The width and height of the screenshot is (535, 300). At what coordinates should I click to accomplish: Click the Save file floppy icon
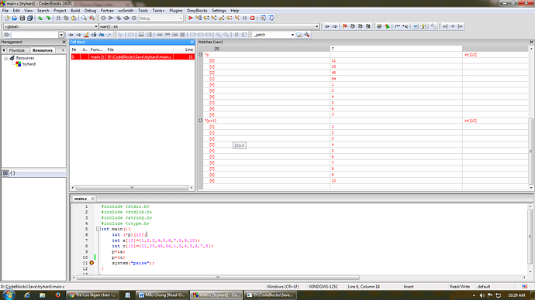(22, 18)
